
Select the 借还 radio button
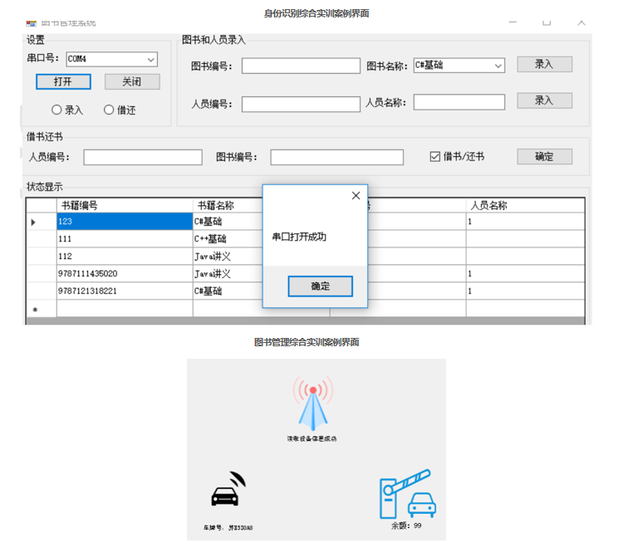click(109, 110)
